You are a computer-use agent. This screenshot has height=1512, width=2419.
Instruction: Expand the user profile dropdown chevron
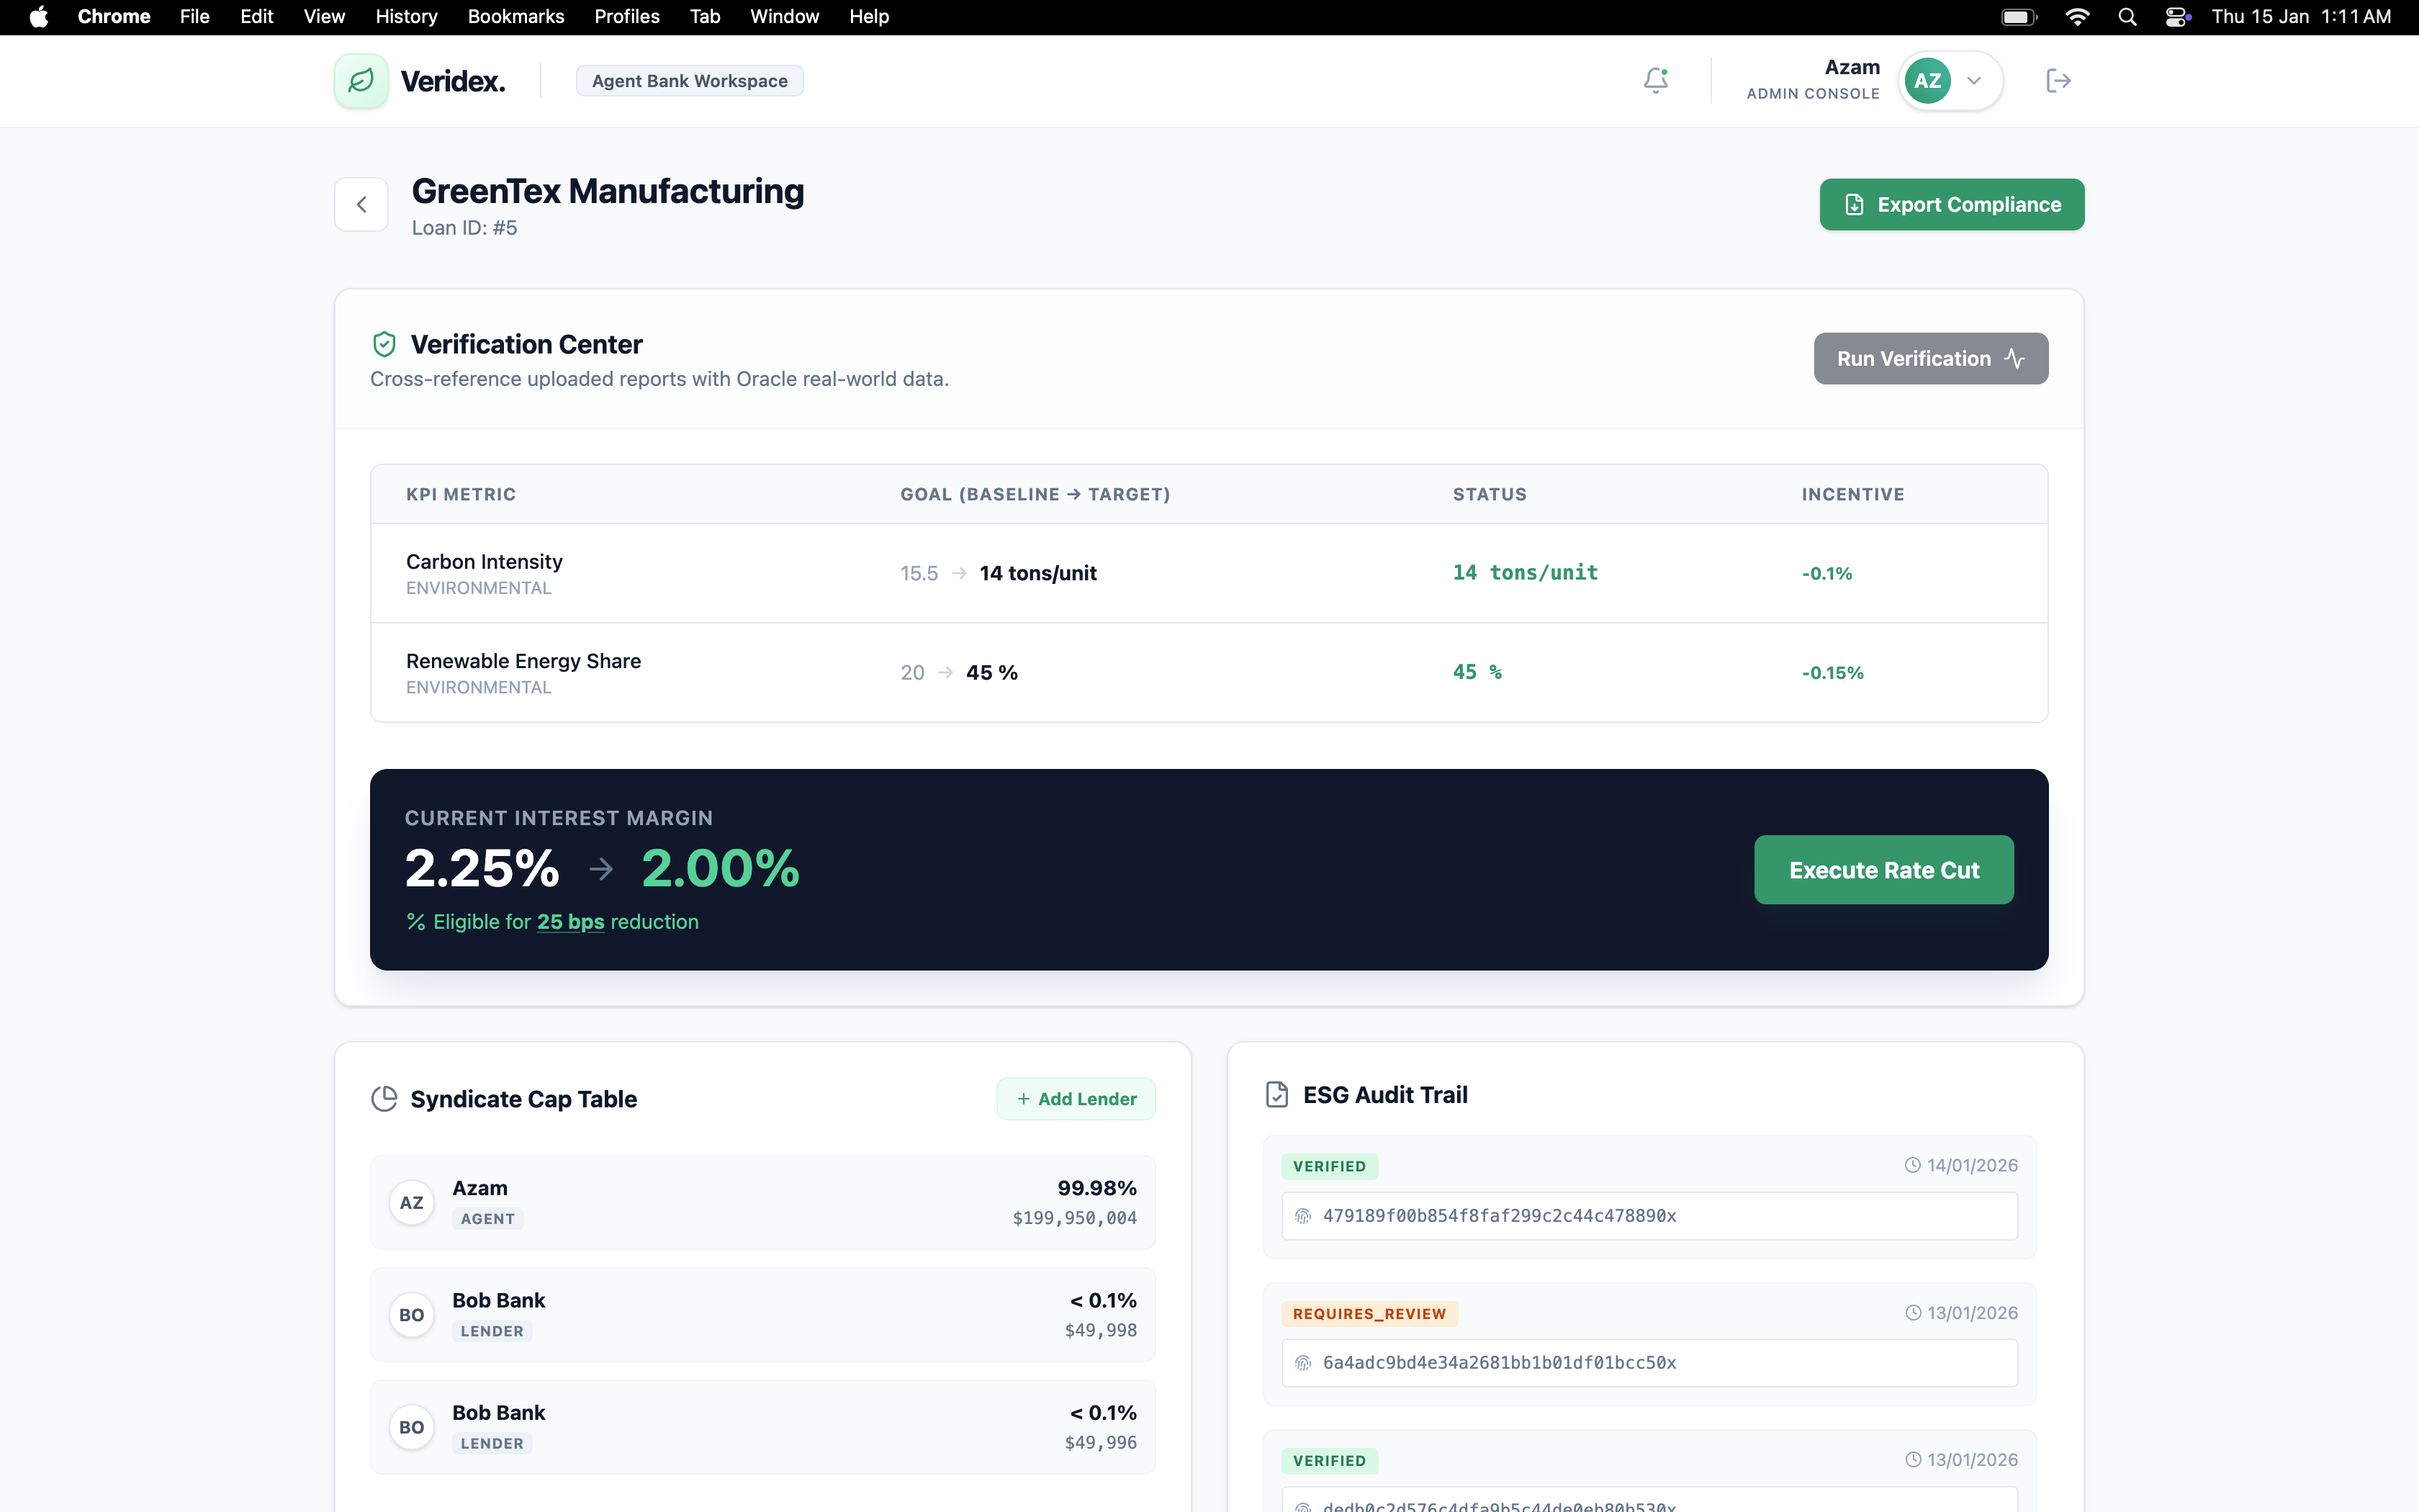point(1974,80)
